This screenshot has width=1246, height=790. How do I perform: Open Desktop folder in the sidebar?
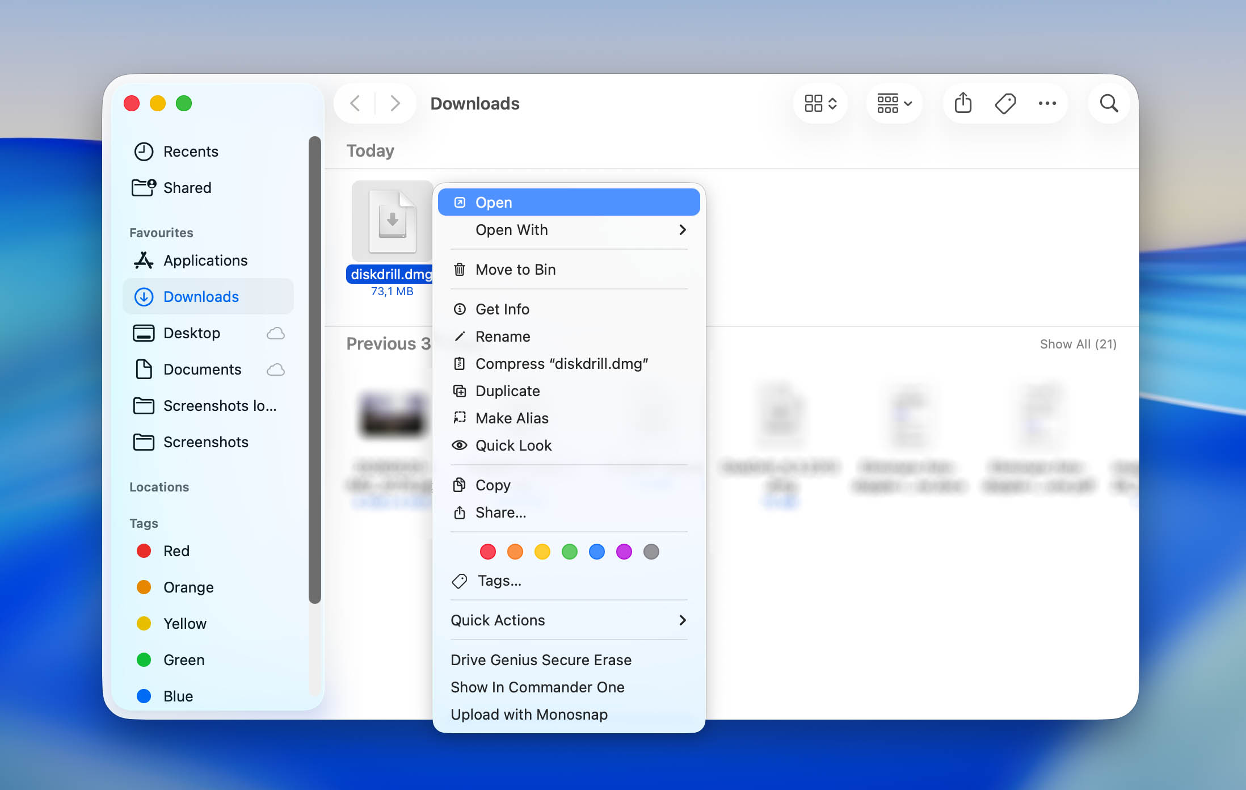click(208, 333)
